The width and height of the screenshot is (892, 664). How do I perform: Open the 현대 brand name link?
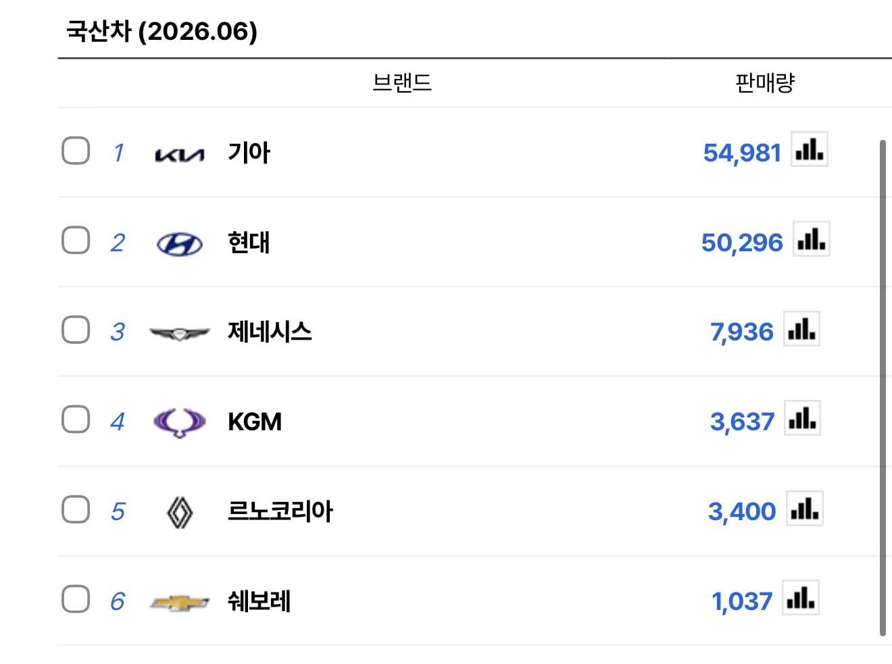click(249, 242)
